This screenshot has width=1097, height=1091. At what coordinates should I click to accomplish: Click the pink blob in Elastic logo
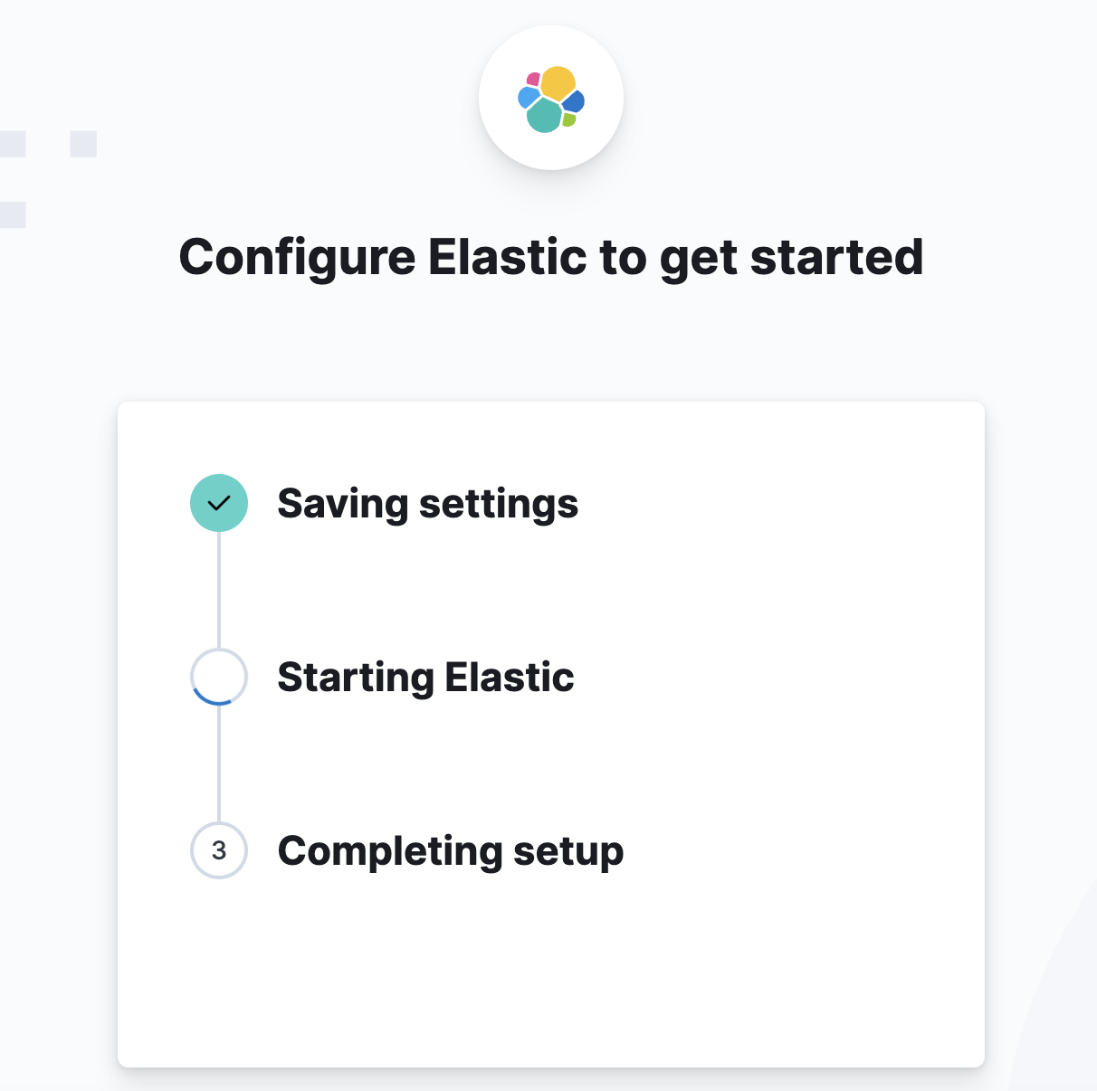(x=533, y=80)
